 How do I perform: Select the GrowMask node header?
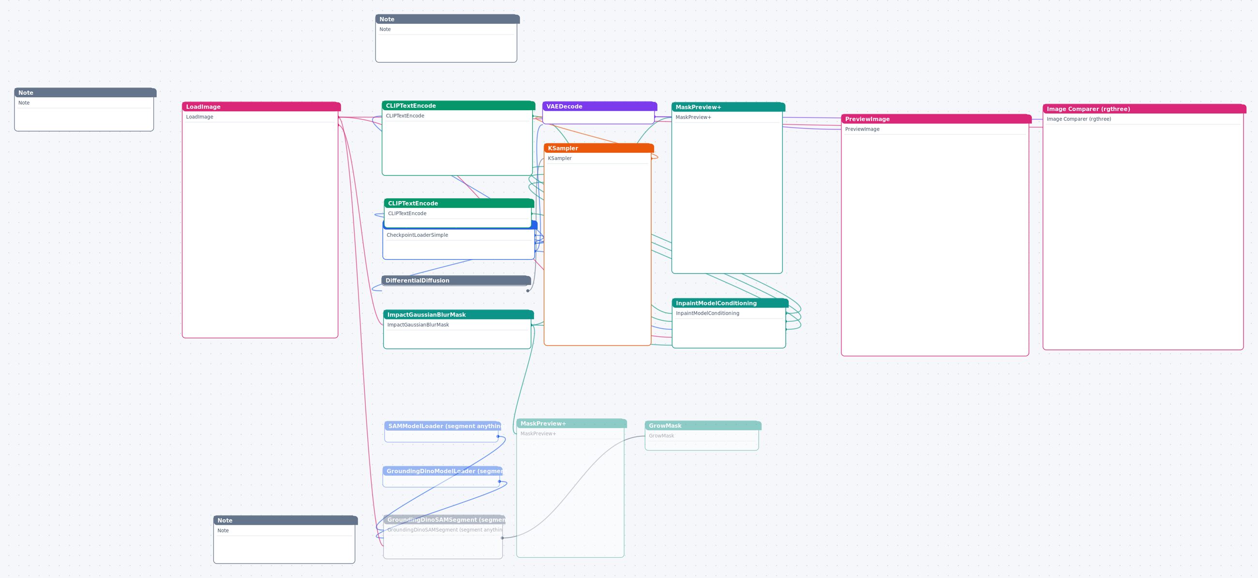pos(703,426)
